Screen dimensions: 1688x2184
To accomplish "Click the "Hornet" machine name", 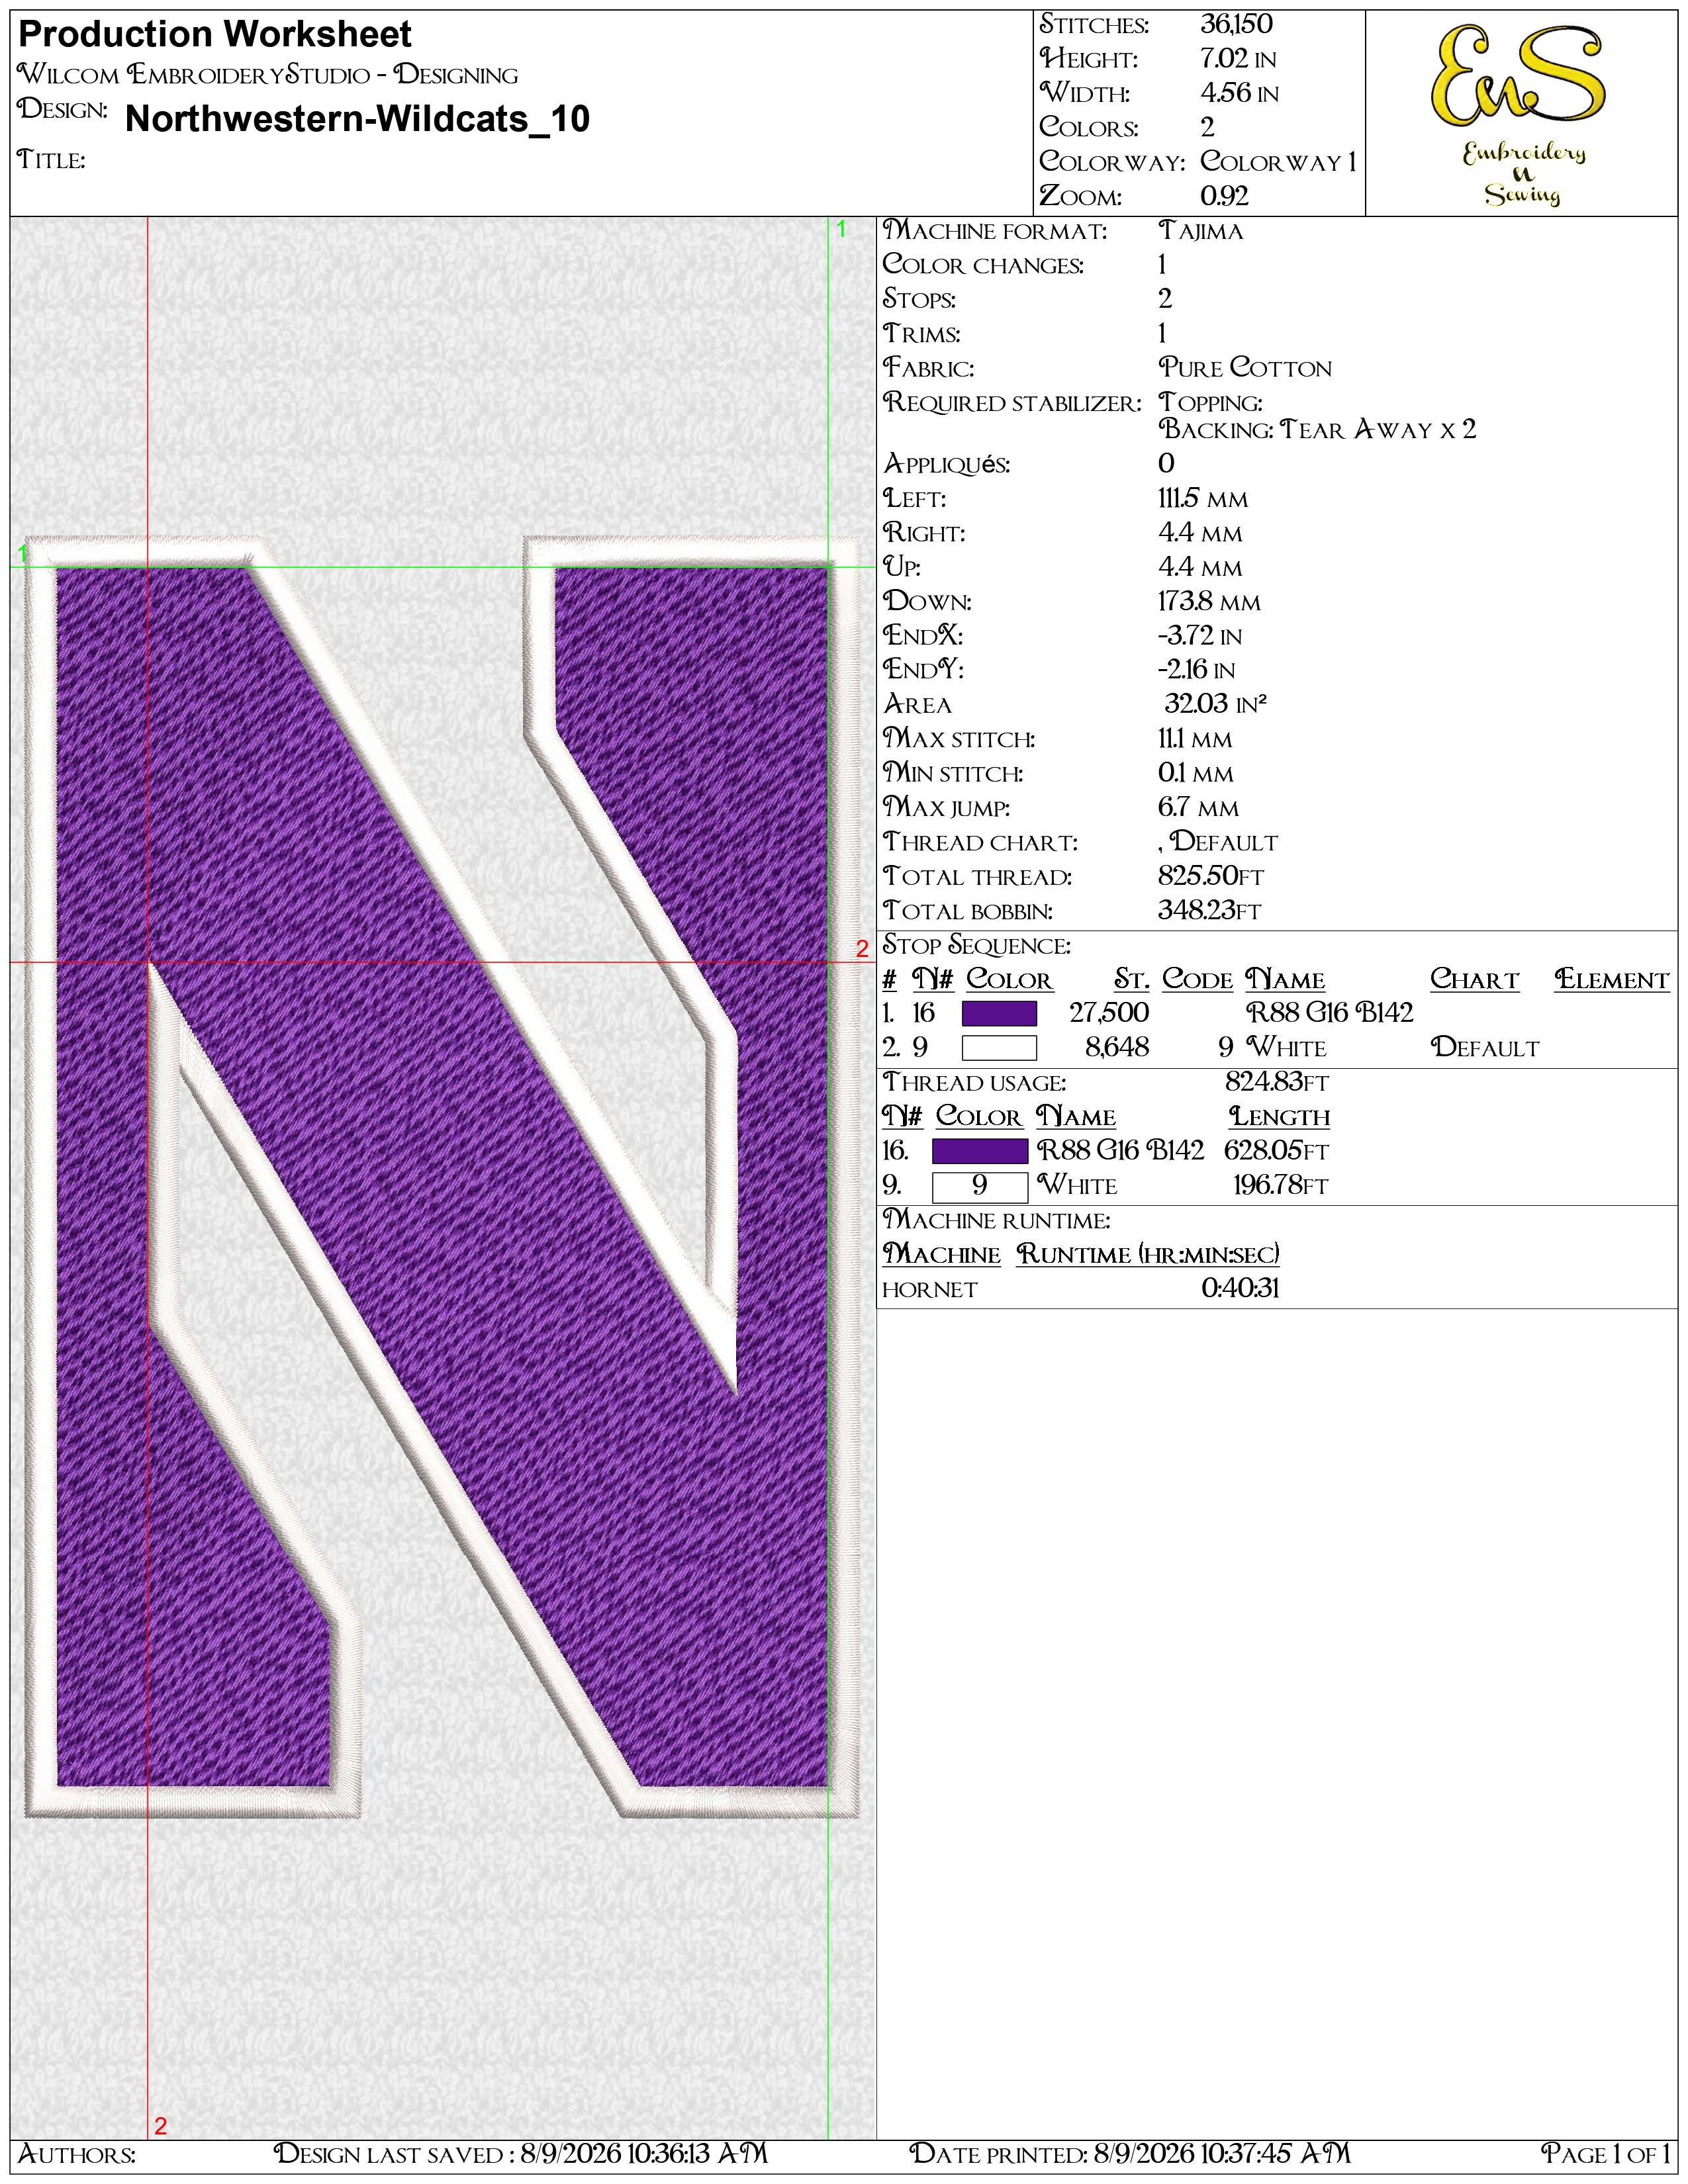I will pyautogui.click(x=929, y=1289).
